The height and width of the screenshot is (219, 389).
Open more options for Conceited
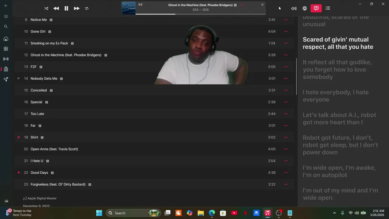(x=286, y=90)
